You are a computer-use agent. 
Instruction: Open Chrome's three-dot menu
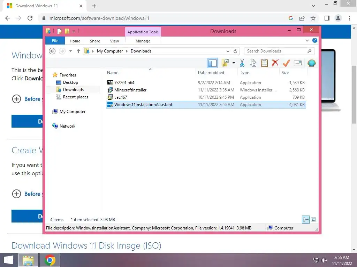[x=349, y=18]
